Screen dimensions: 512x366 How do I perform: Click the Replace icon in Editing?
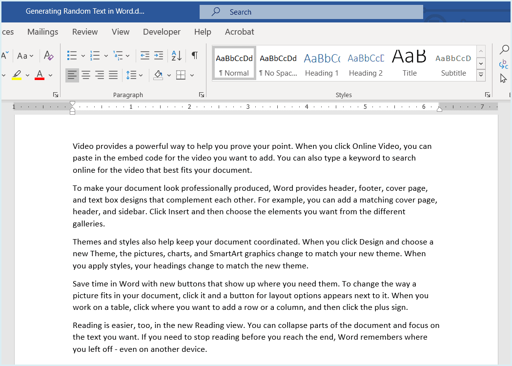[x=504, y=64]
